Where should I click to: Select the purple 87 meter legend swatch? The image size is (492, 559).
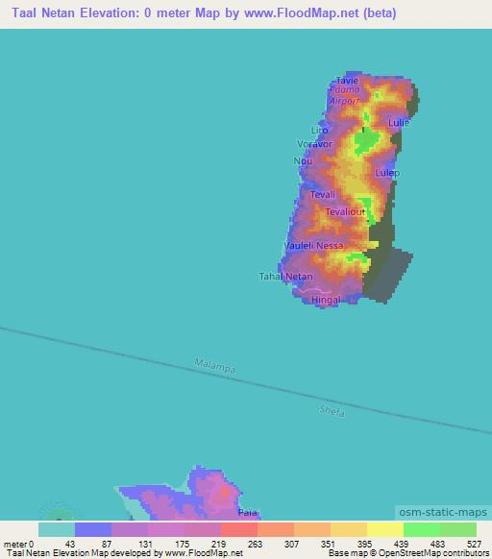pyautogui.click(x=130, y=529)
